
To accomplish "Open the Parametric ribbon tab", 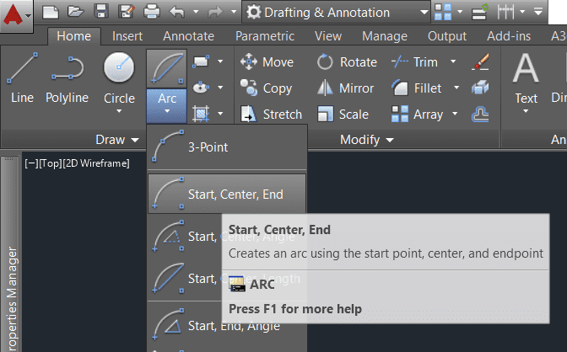I will [x=265, y=36].
